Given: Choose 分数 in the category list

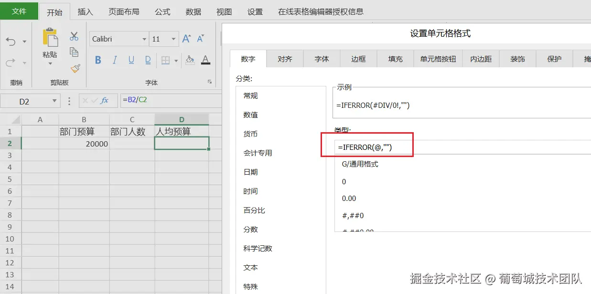Looking at the screenshot, I should click(x=281, y=230).
